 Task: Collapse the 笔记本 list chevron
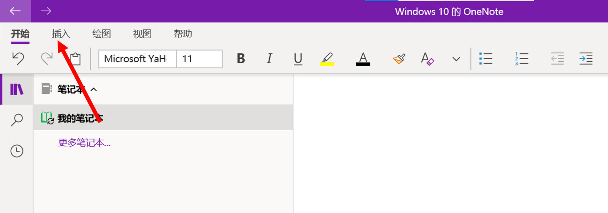click(x=94, y=89)
